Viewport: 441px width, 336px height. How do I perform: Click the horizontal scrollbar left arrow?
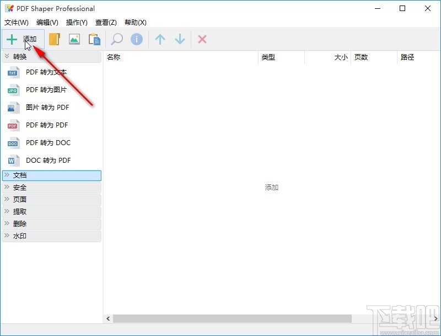click(x=108, y=318)
